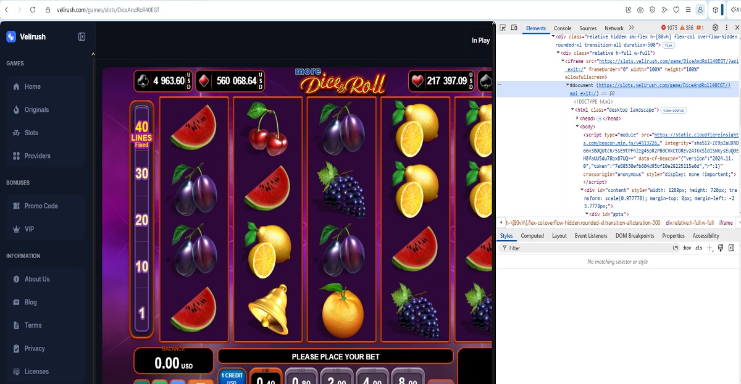Viewport: 741px width, 384px height.
Task: Click the profile icon in browser toolbar
Action: (700, 10)
